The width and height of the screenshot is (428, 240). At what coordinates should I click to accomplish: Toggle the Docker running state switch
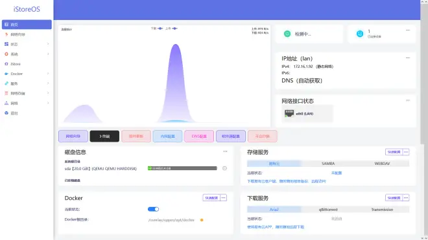154,209
